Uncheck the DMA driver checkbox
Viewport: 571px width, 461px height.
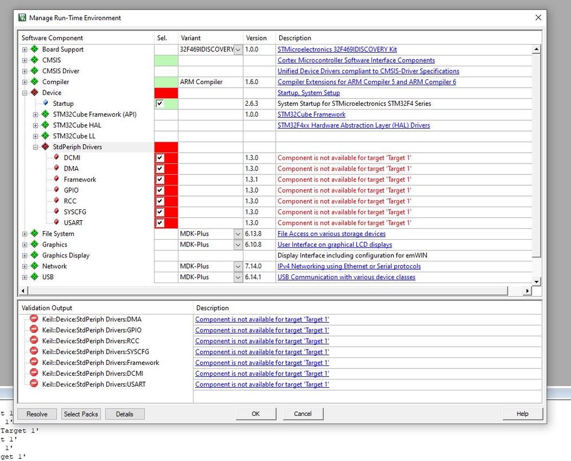pos(160,169)
